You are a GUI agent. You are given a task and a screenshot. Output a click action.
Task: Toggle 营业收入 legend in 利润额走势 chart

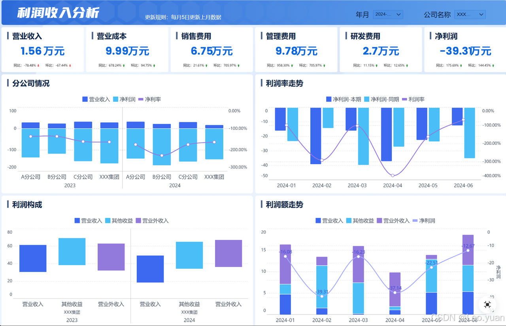click(x=329, y=221)
